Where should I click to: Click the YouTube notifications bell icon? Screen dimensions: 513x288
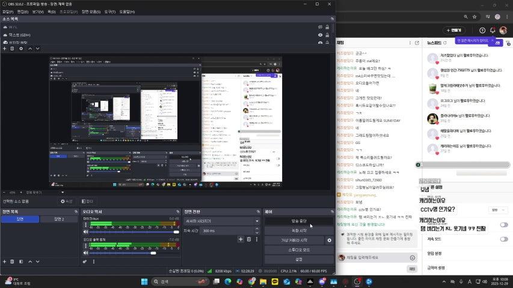[x=493, y=30]
